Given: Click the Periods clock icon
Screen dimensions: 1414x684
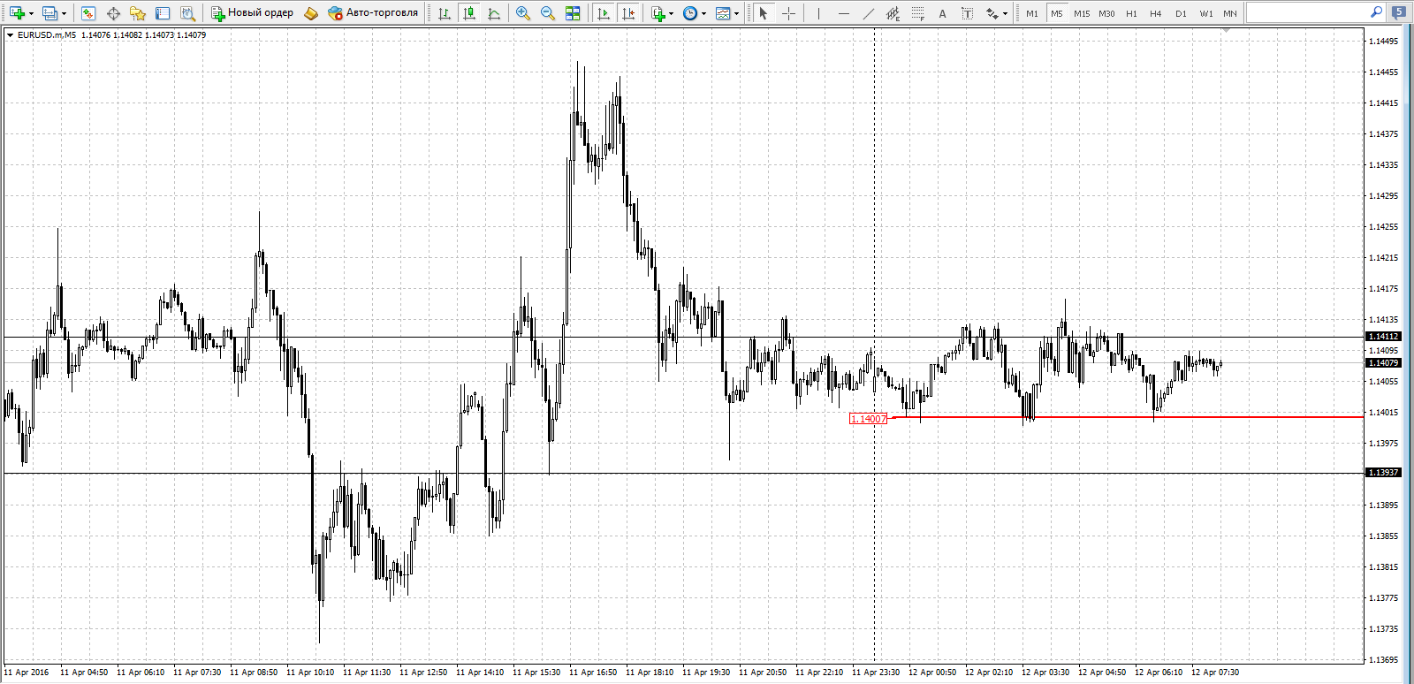Looking at the screenshot, I should [x=690, y=13].
